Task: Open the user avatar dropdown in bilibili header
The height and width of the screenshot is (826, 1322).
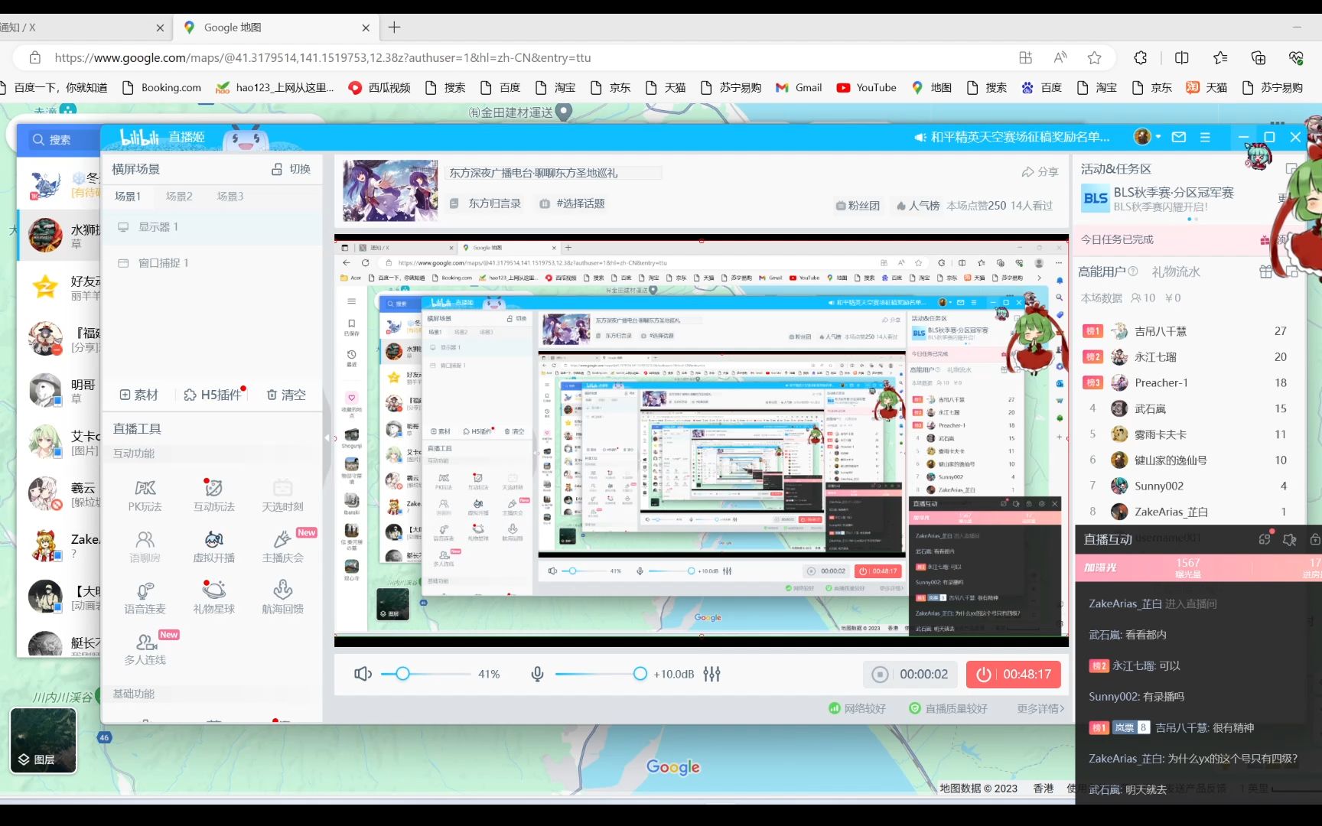Action: pos(1147,137)
